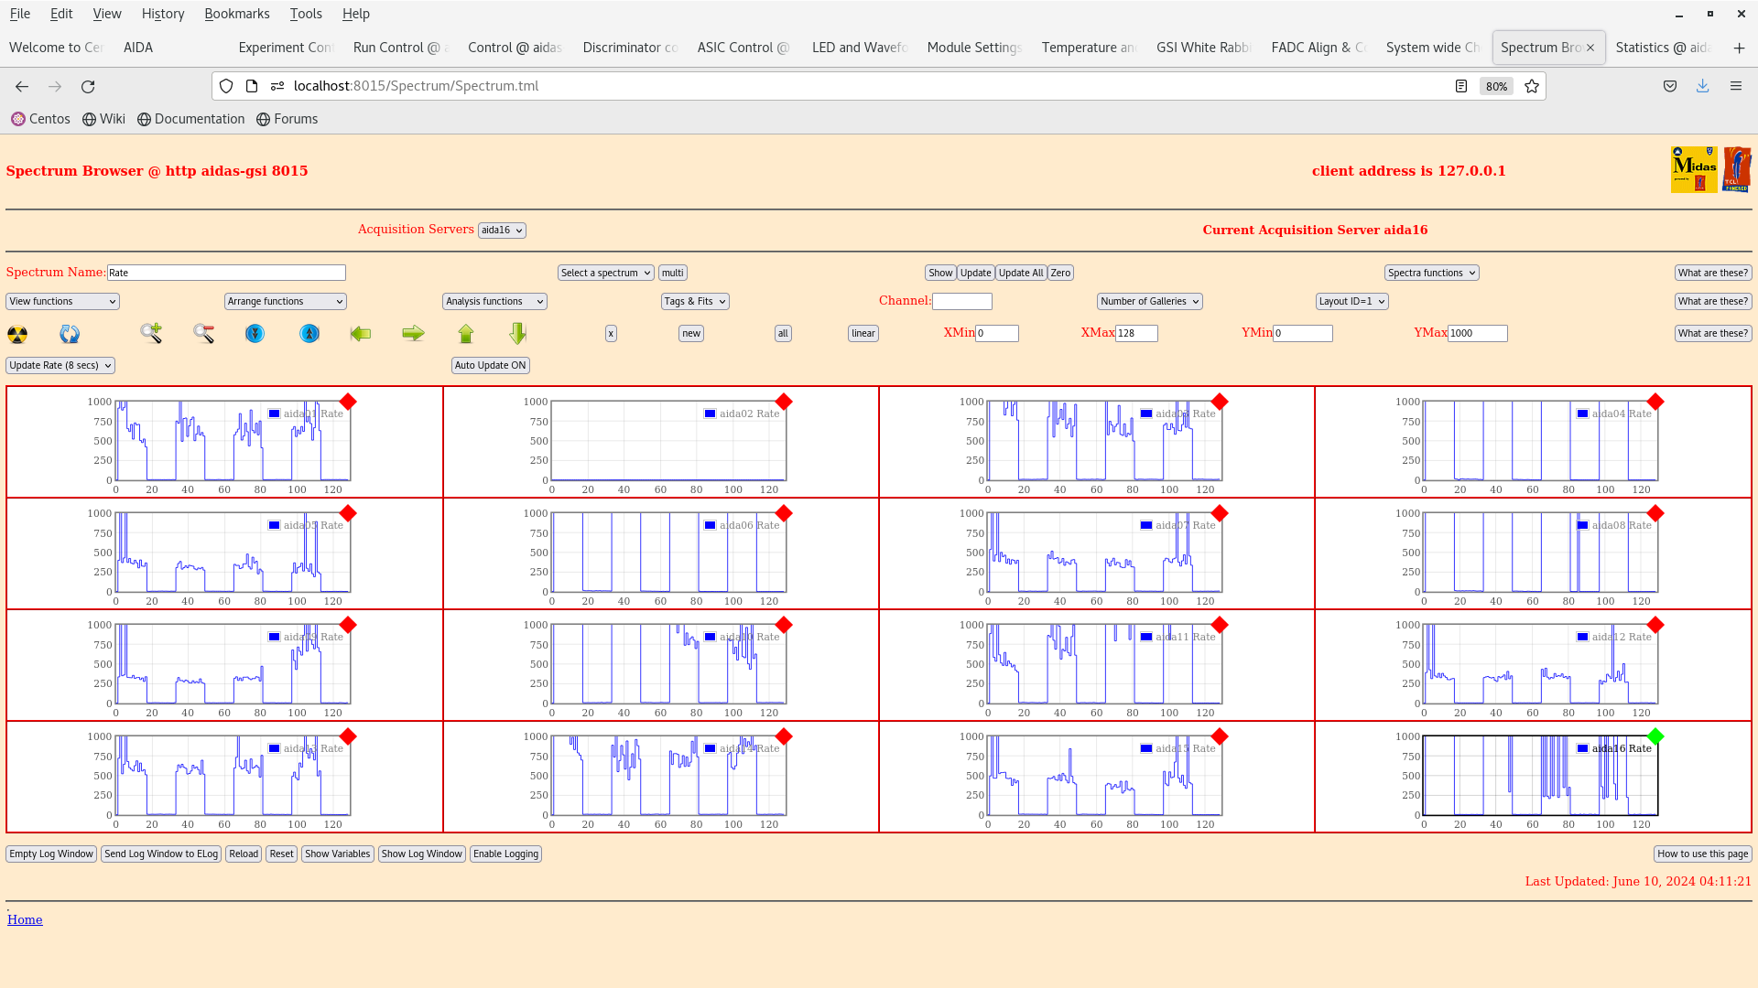Click the green right arrow icon
The image size is (1758, 988).
tap(413, 333)
